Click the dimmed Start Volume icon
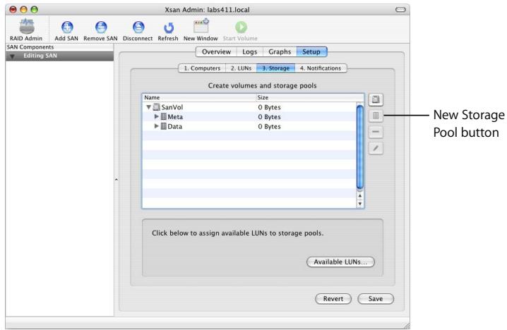 (x=241, y=27)
